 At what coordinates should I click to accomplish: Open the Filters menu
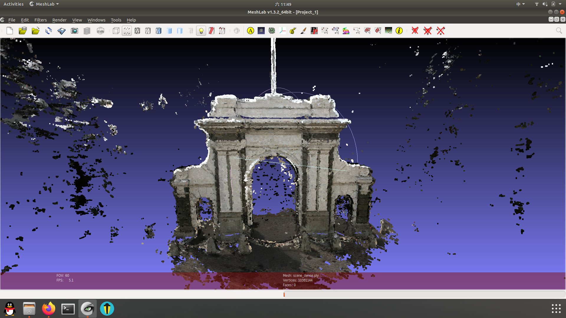[x=40, y=20]
